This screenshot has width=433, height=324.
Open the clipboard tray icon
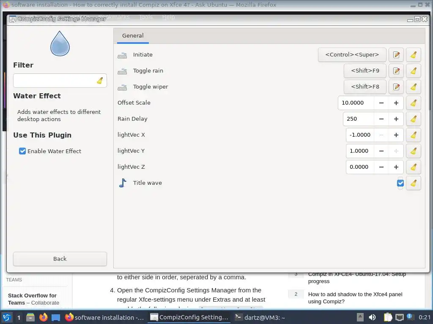[388, 317]
